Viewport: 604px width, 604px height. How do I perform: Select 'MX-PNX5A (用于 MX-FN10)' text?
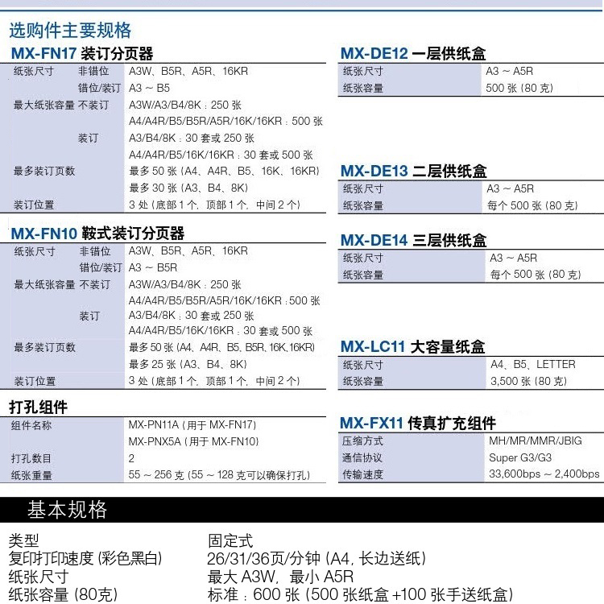(x=193, y=441)
